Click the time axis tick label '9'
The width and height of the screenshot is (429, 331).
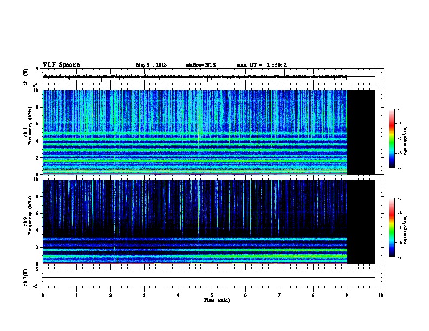click(x=347, y=295)
